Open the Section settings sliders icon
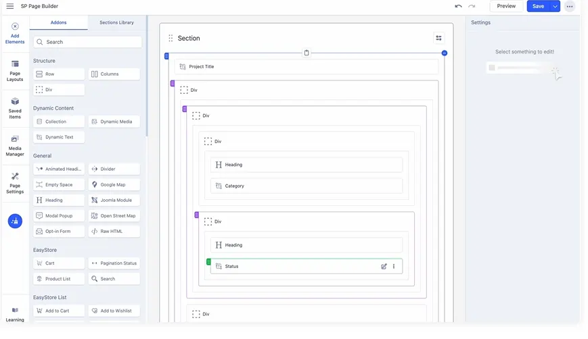 pos(438,38)
